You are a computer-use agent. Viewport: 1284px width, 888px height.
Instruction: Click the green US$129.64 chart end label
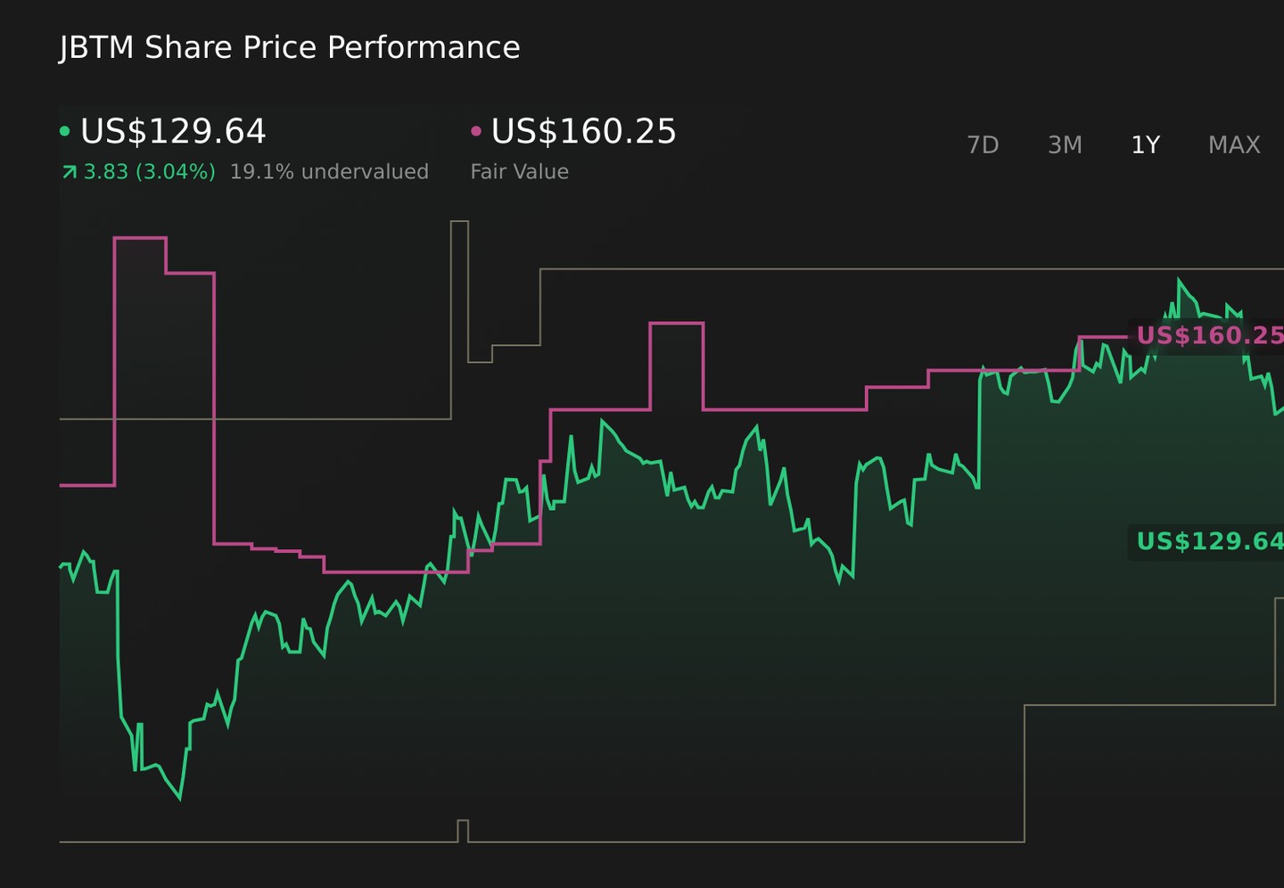[1208, 542]
